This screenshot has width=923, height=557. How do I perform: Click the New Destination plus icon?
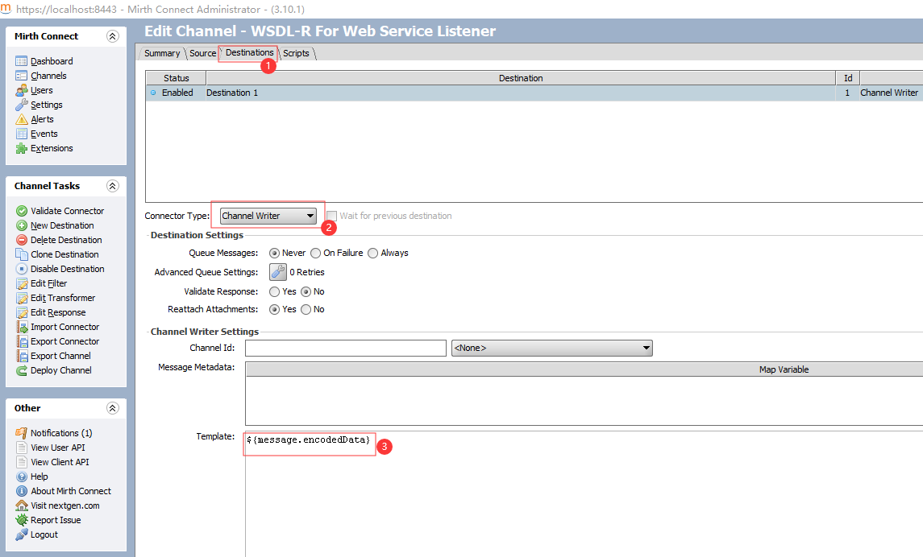pyautogui.click(x=21, y=225)
